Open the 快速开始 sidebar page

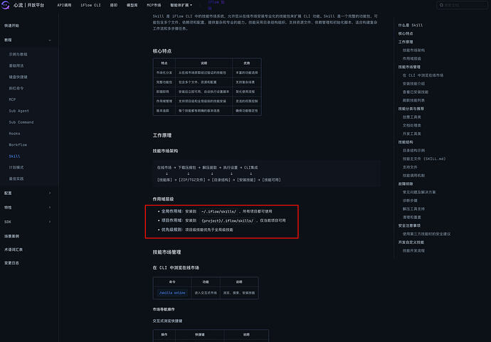(x=12, y=25)
